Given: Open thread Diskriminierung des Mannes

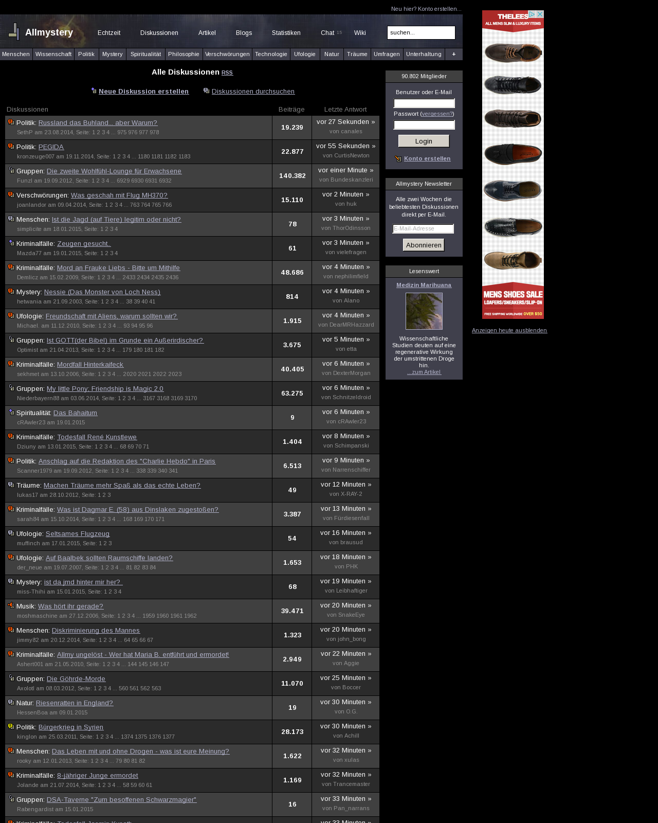Looking at the screenshot, I should (x=96, y=630).
